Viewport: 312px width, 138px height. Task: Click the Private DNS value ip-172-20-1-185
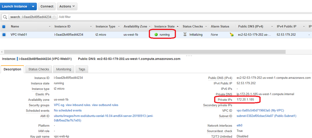pos(265,94)
